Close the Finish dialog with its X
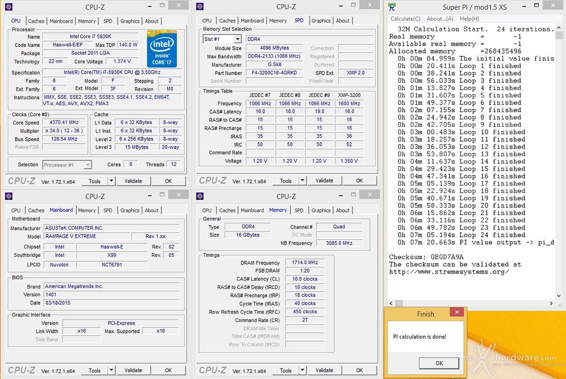This screenshot has height=379, width=566. 457,312
